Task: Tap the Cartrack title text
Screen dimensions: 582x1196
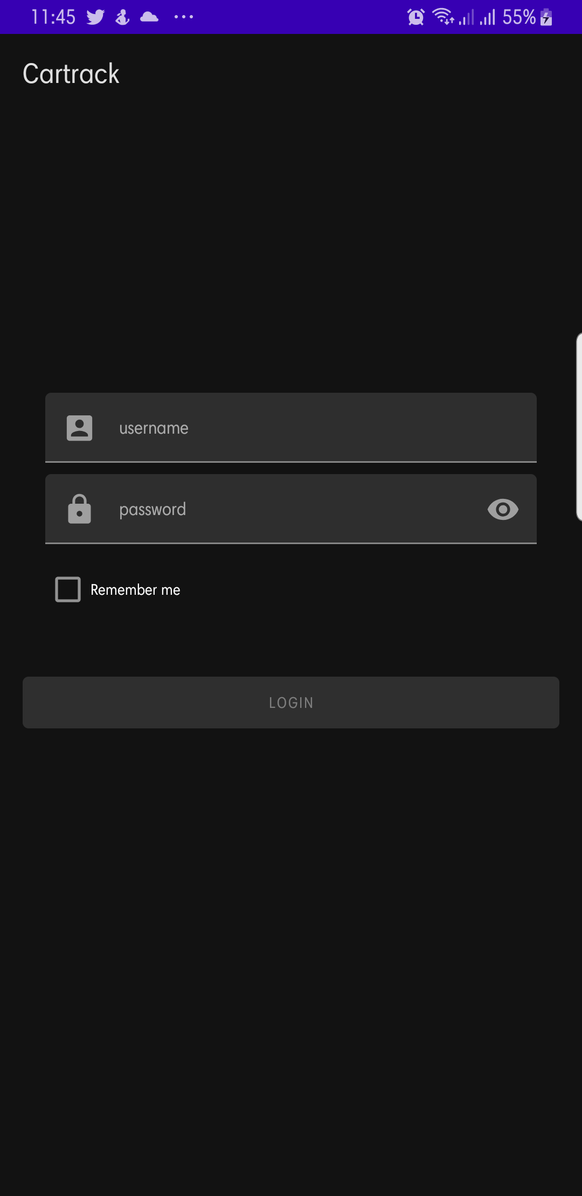Action: click(x=71, y=74)
